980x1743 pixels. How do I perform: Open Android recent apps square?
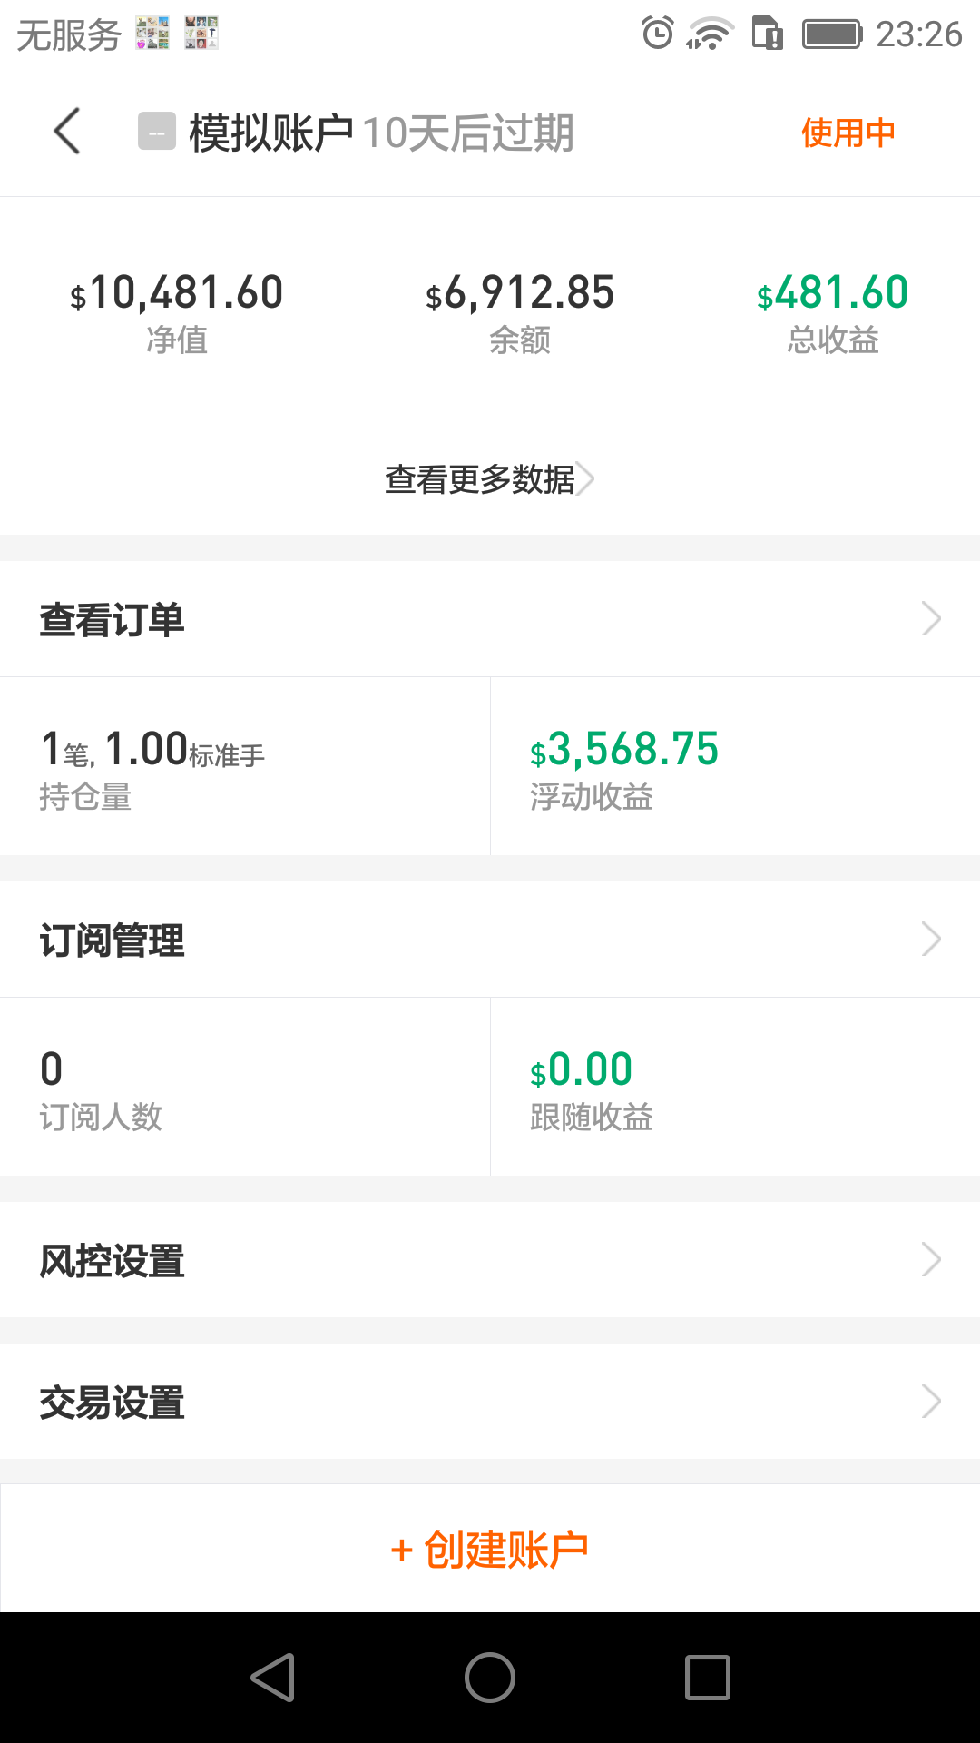(707, 1677)
